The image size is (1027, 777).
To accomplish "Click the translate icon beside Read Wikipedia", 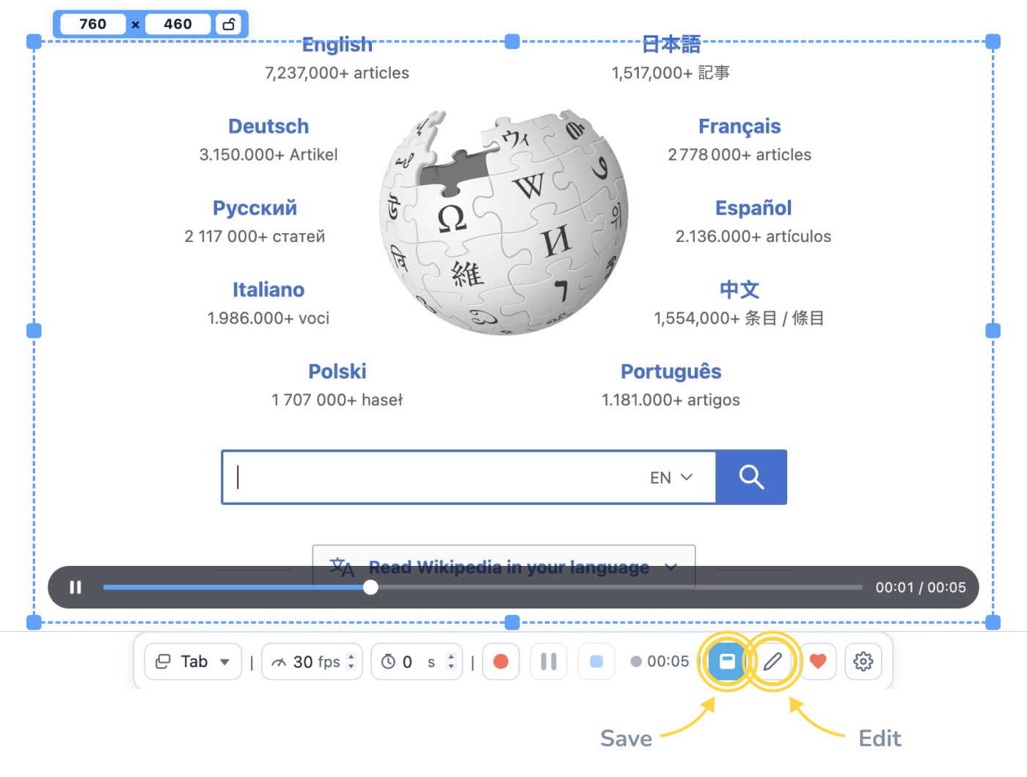I will pos(342,567).
